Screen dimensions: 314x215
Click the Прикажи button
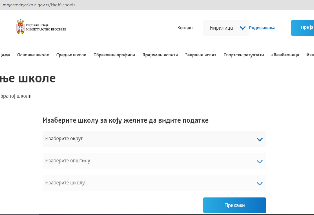(x=234, y=205)
